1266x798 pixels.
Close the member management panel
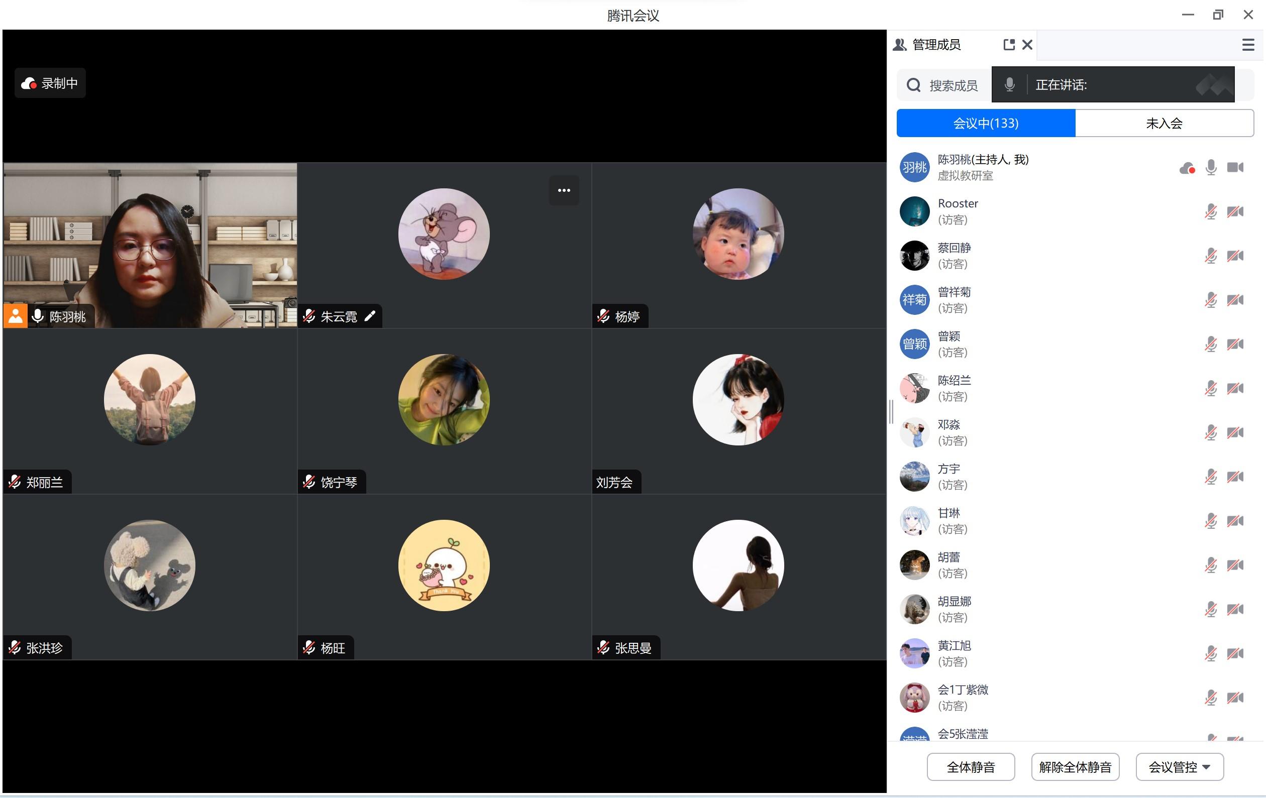[1027, 45]
